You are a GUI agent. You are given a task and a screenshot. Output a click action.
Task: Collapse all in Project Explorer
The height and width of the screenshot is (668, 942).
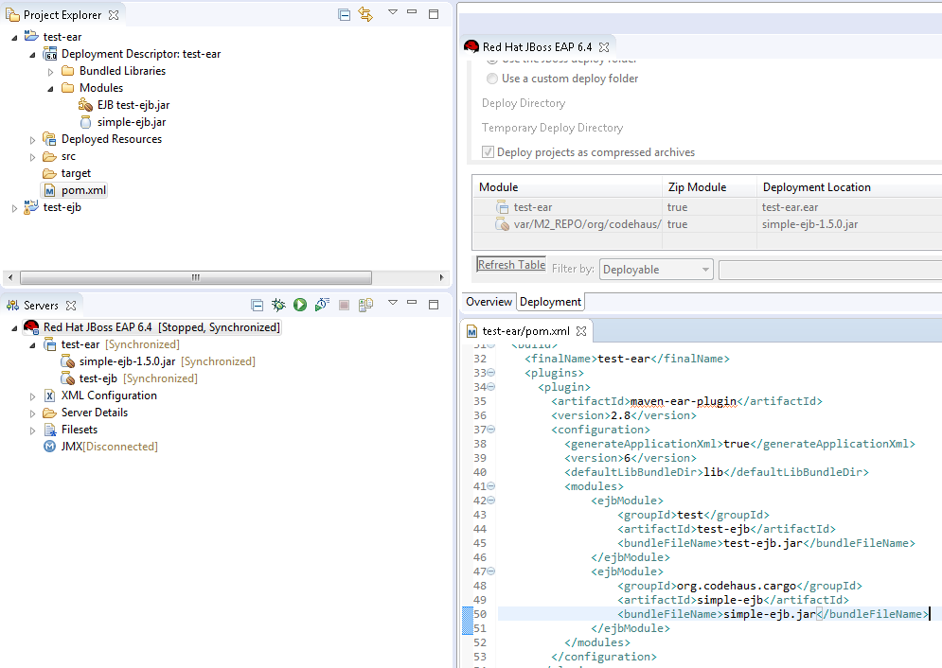(344, 14)
